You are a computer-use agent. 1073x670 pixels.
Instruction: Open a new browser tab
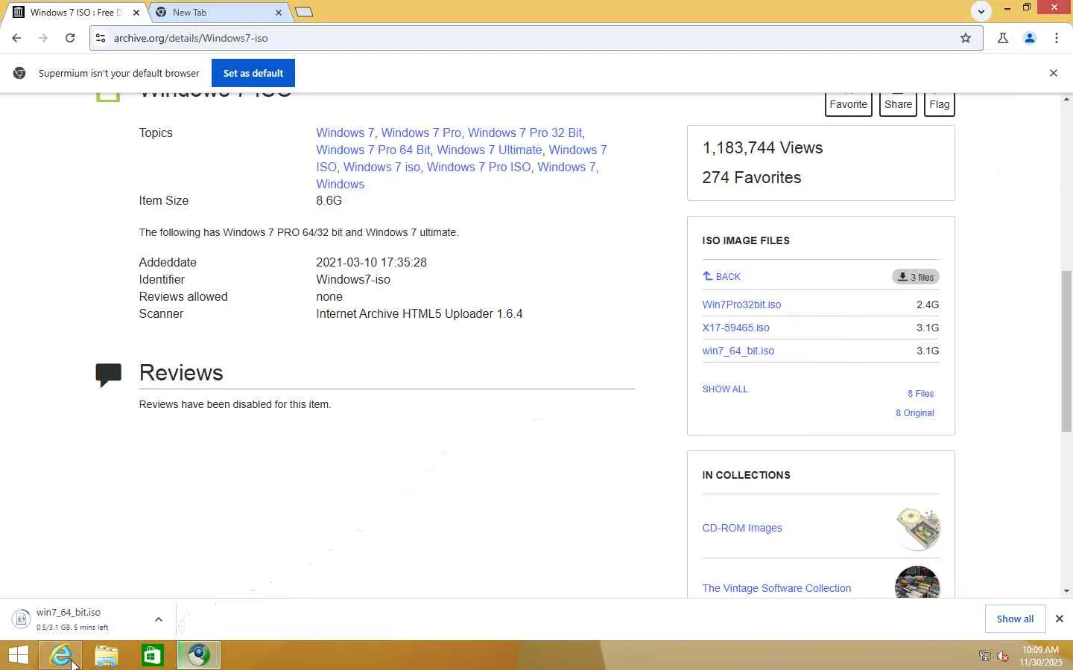tap(304, 12)
